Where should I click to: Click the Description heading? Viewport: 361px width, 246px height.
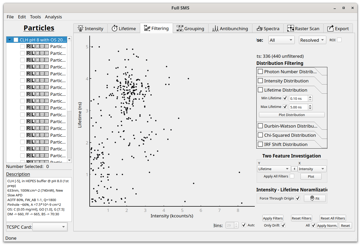pos(18,174)
